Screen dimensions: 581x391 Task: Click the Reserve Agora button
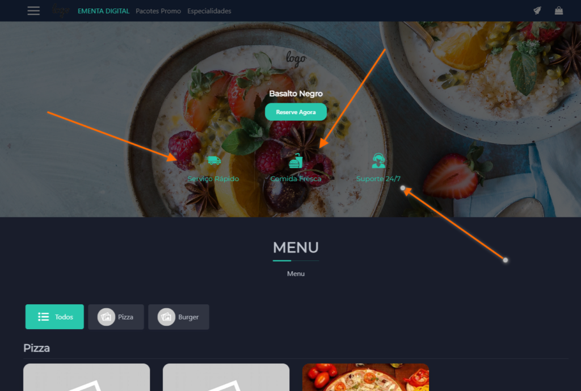point(296,112)
